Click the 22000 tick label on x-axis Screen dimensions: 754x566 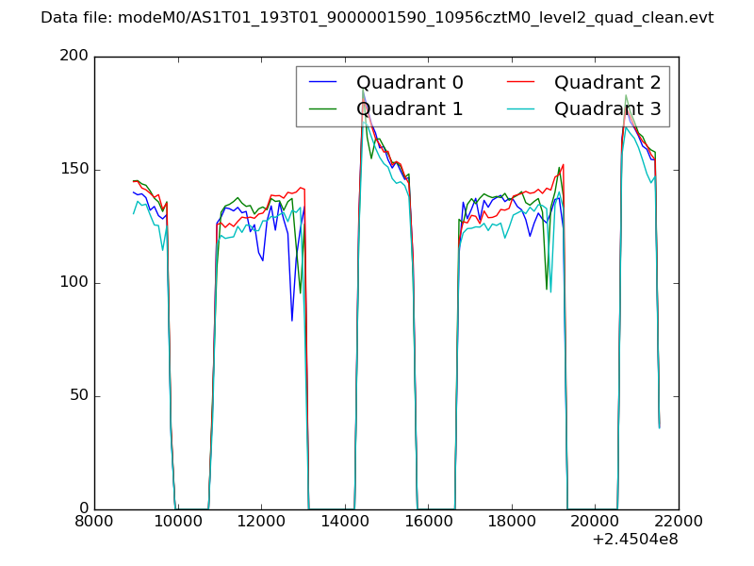tap(679, 522)
